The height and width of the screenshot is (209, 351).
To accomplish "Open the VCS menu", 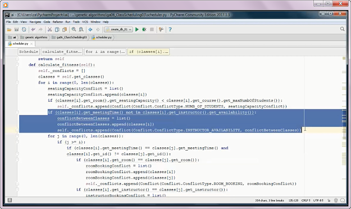I will [85, 22].
